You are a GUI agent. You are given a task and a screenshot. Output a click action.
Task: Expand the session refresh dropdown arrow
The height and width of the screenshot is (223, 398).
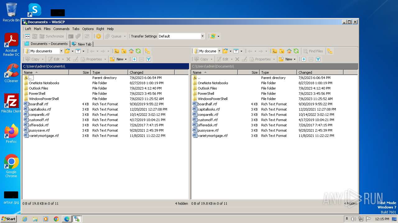click(x=218, y=36)
